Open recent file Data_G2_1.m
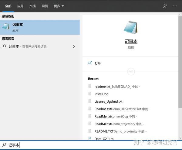 point(104,139)
